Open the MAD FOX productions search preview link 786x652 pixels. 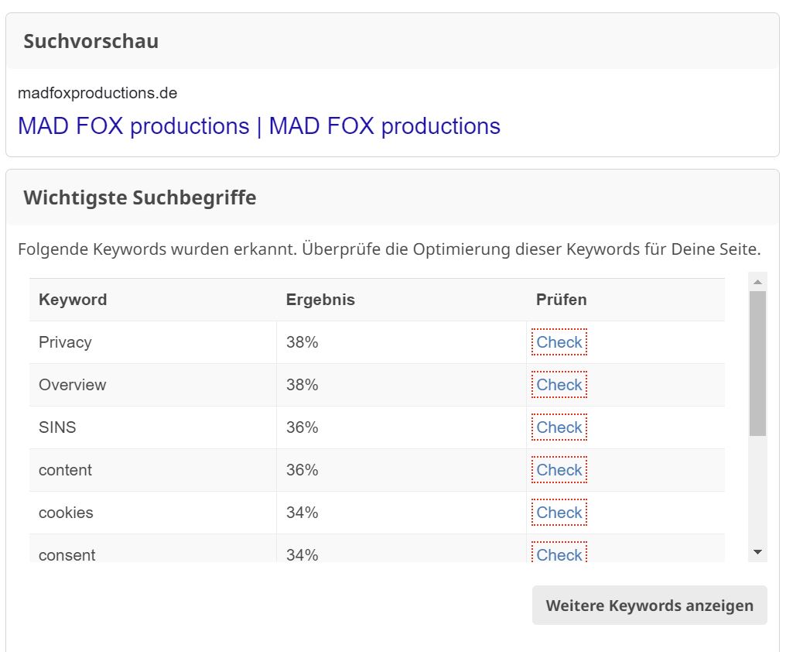coord(258,125)
